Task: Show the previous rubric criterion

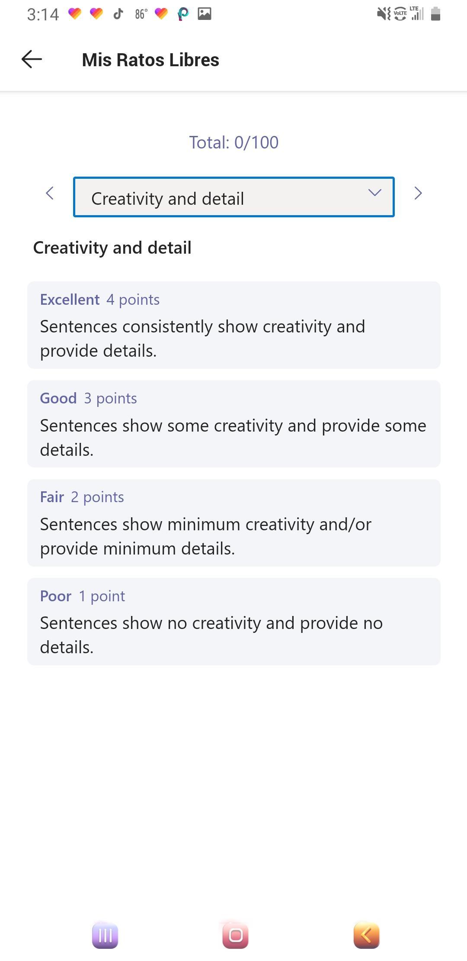Action: tap(50, 193)
